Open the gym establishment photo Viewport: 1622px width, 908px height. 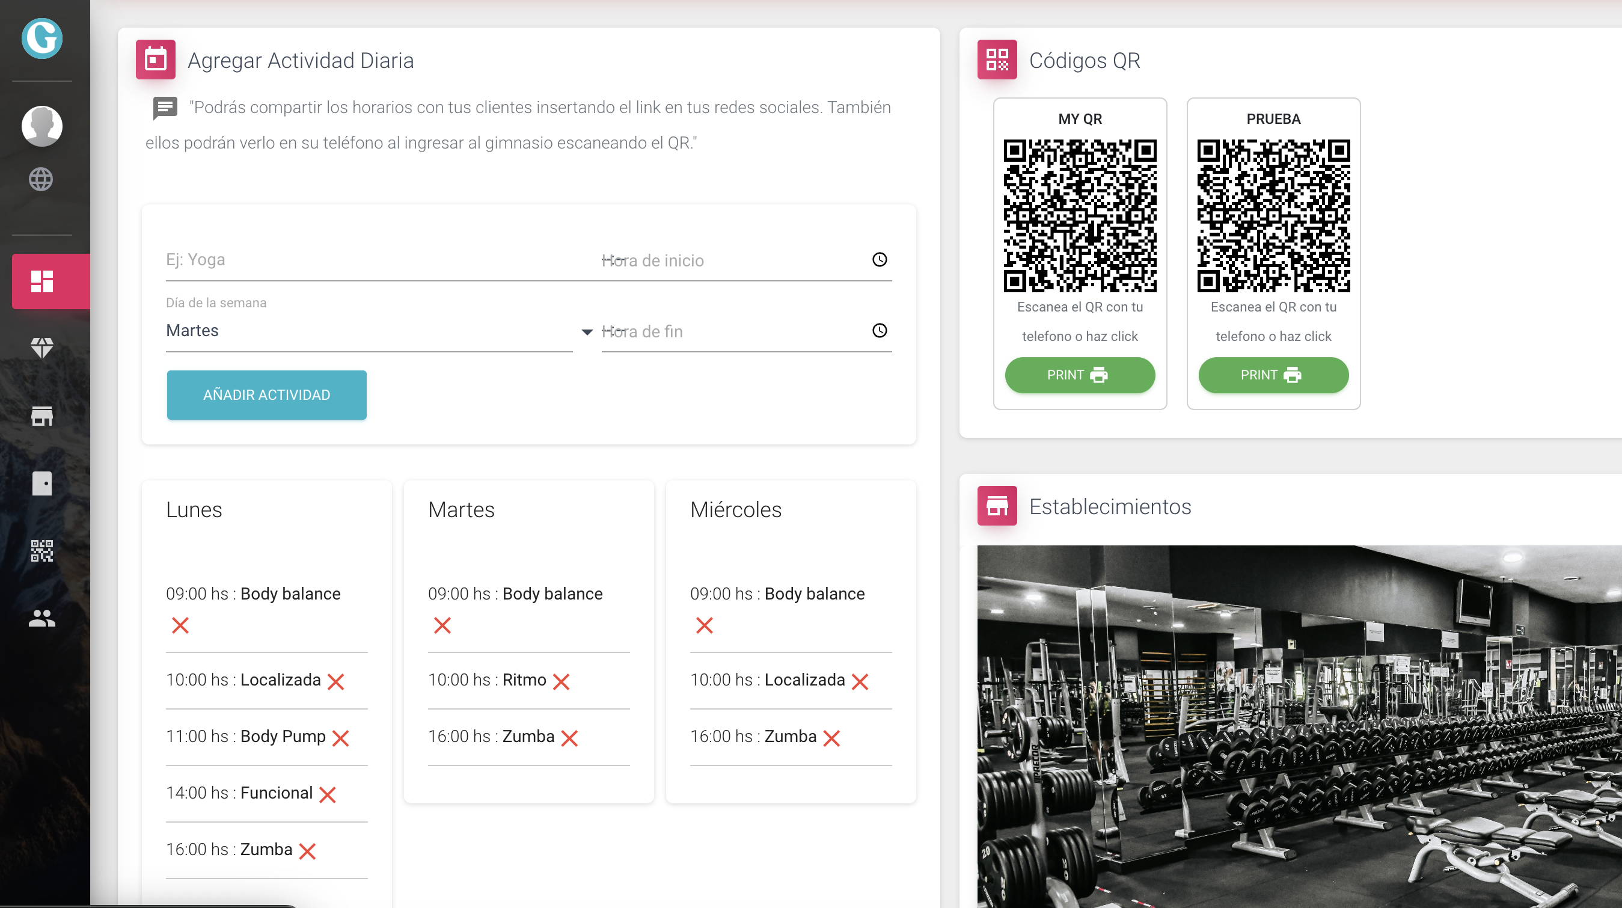(1300, 726)
